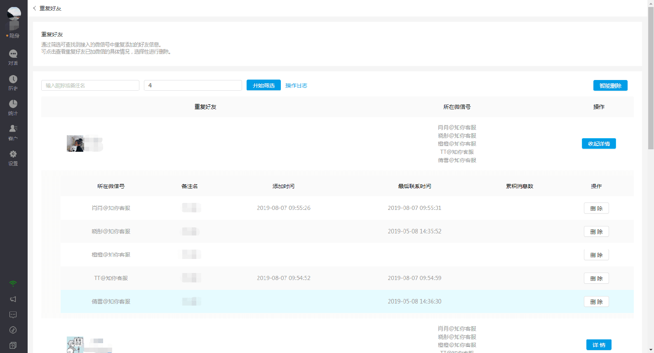Click the compass icon in sidebar

(x=13, y=330)
